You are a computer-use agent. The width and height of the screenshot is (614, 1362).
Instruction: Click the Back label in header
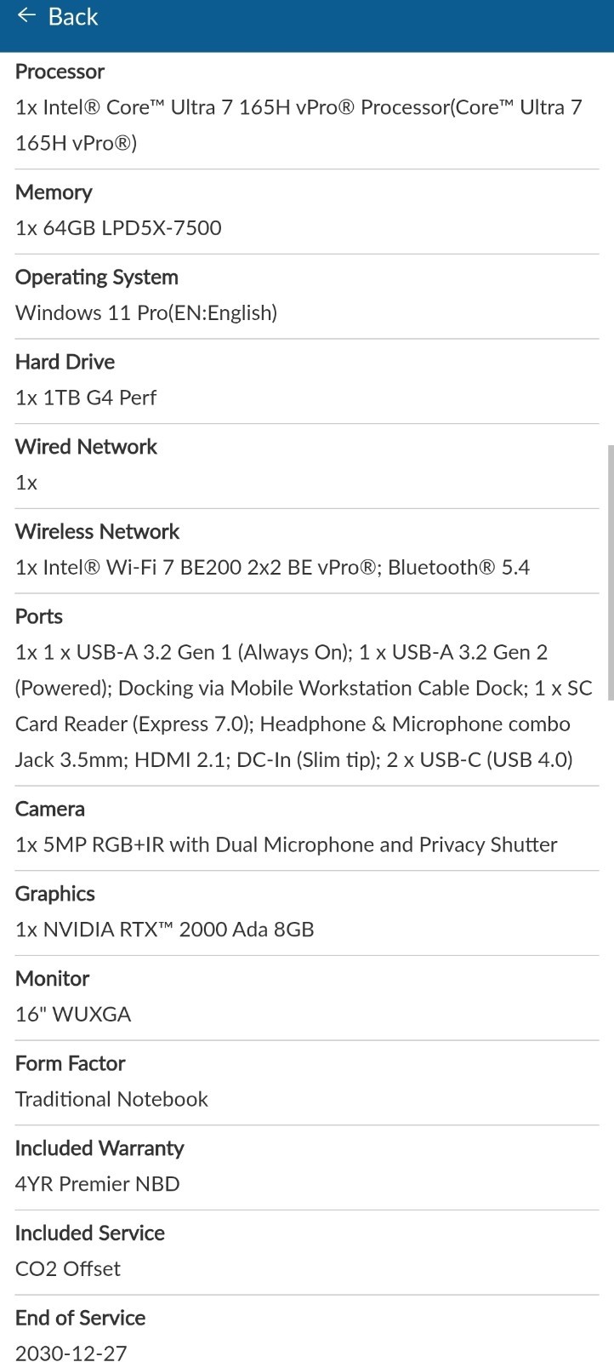click(x=73, y=17)
